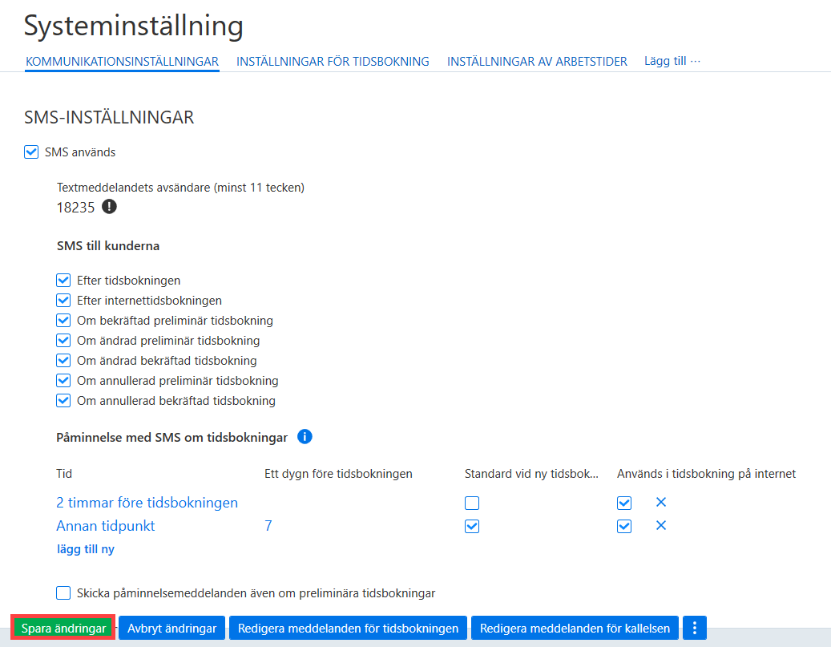
Task: Check Standard vid ny tidsbokning for 2 timmar row
Action: pyautogui.click(x=472, y=503)
